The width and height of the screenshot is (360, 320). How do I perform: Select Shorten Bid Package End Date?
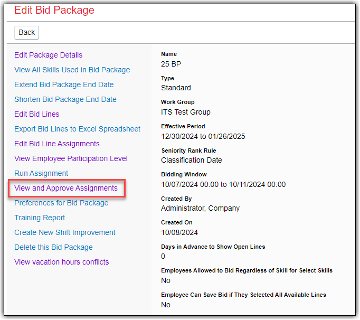point(65,99)
